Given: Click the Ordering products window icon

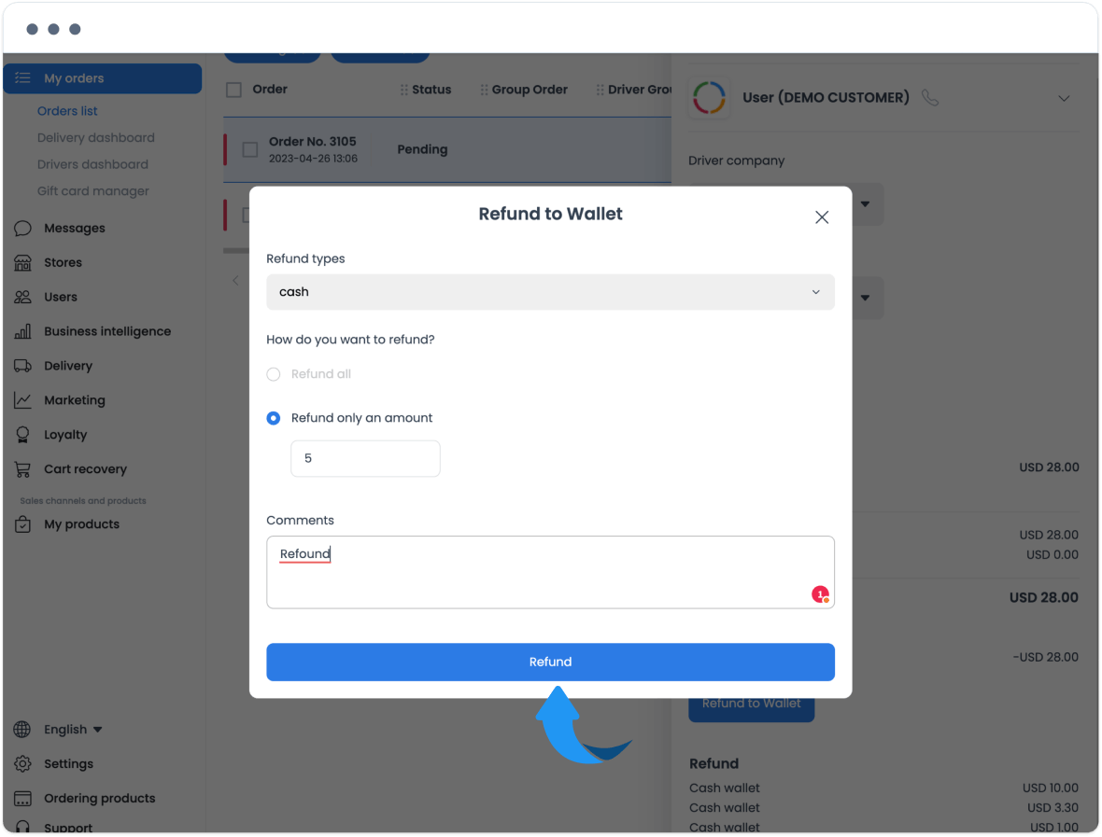Looking at the screenshot, I should pos(22,799).
